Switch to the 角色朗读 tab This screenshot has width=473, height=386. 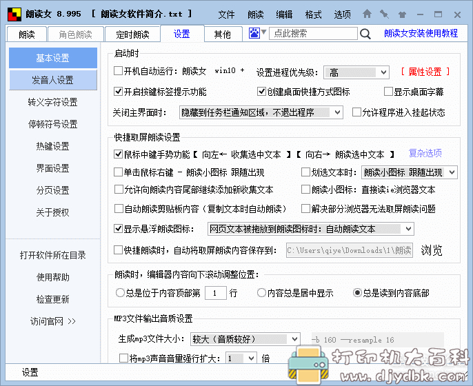pos(75,34)
